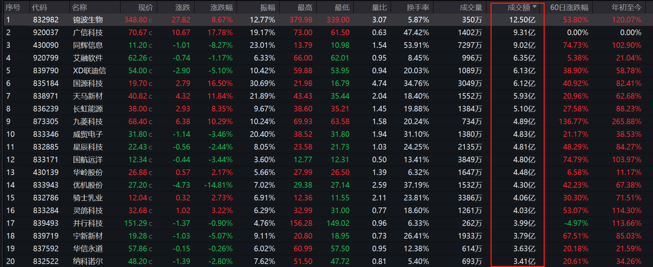Click volume ratio 4.74
Image resolution: width=653 pixels, height=267 pixels.
pos(379,83)
